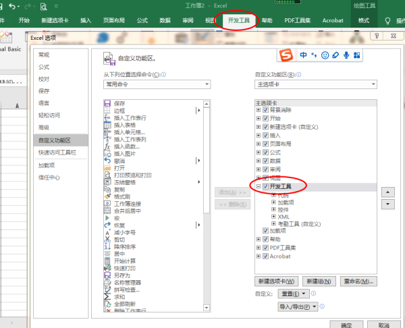Open the PDF工具集 ribbon tab
This screenshot has height=328, width=405.
(x=297, y=20)
